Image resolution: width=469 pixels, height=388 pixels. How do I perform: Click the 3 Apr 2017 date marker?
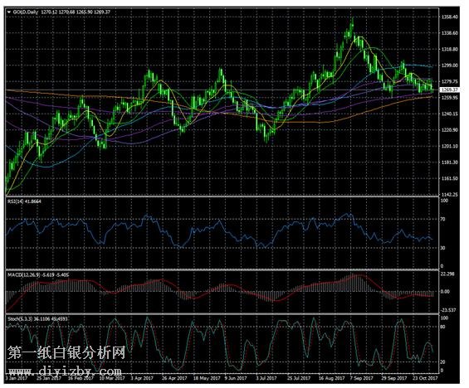click(142, 378)
